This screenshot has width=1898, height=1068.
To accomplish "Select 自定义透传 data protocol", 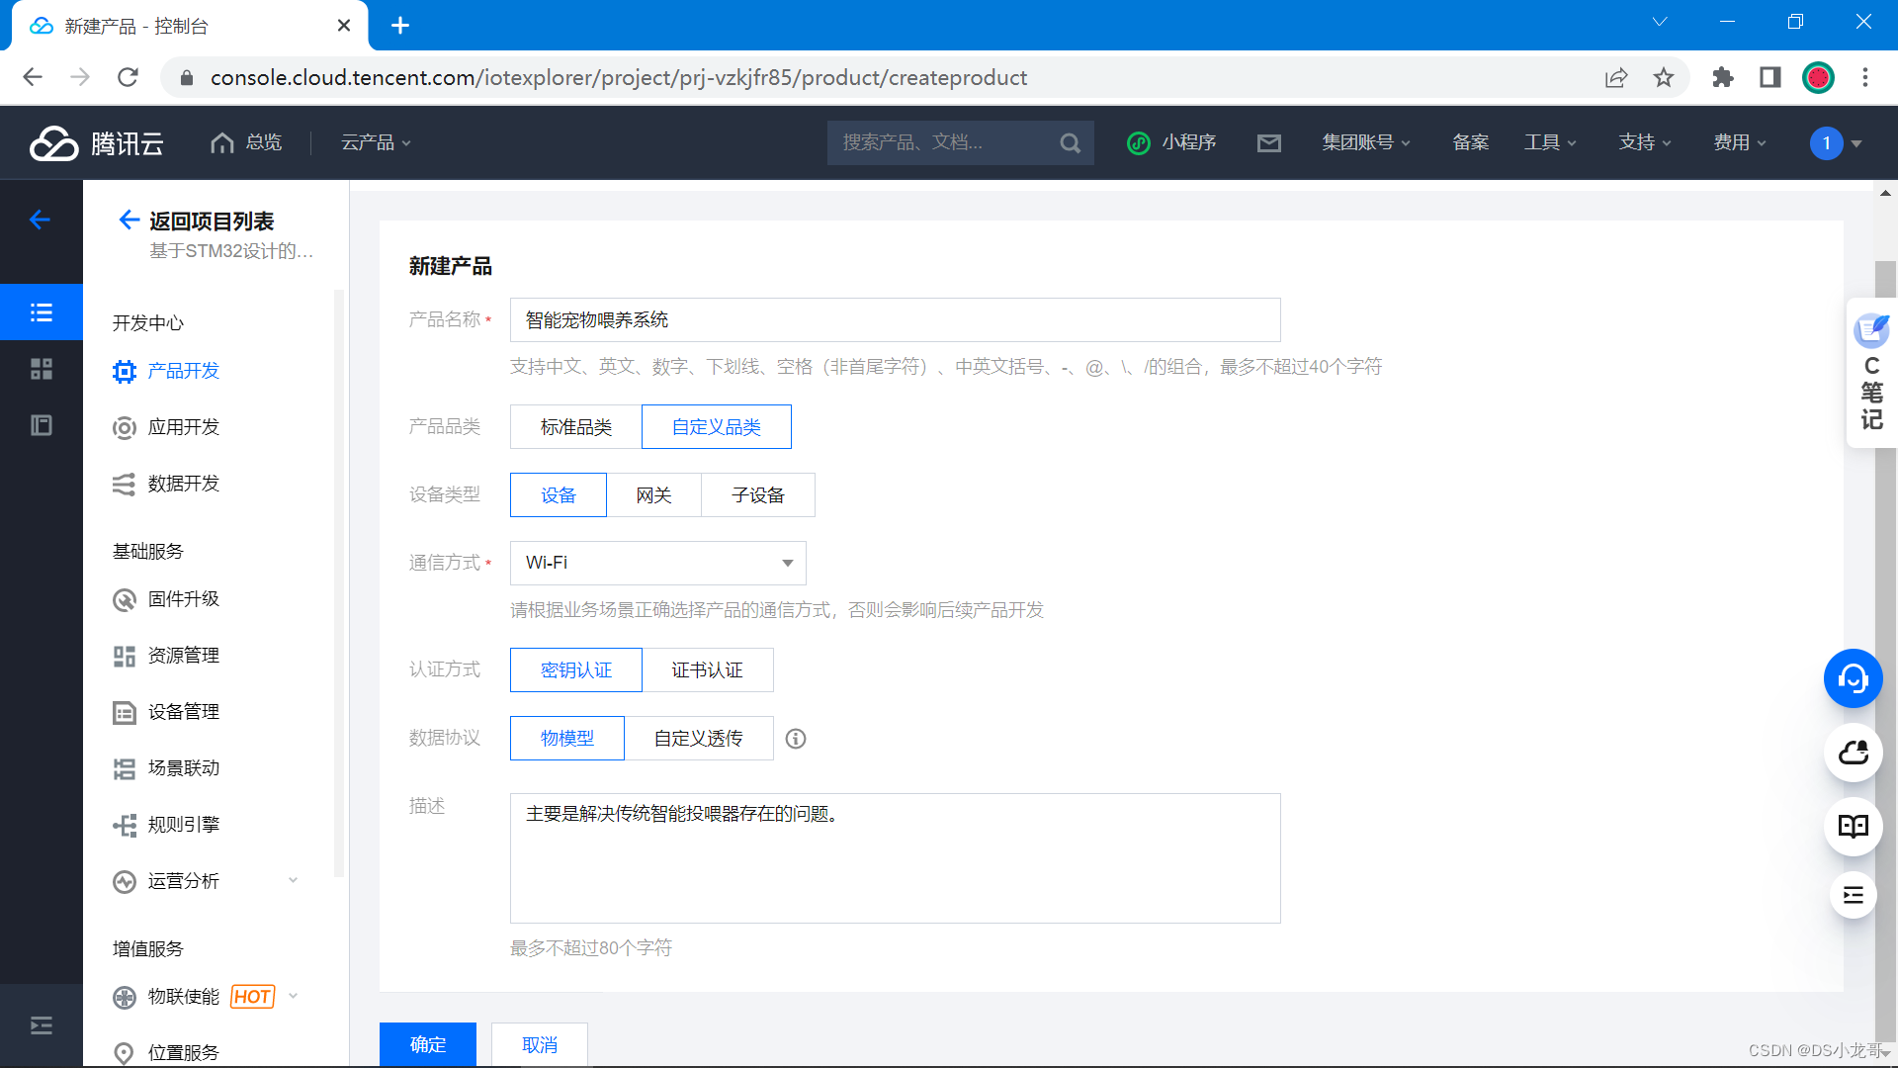I will pos(699,739).
